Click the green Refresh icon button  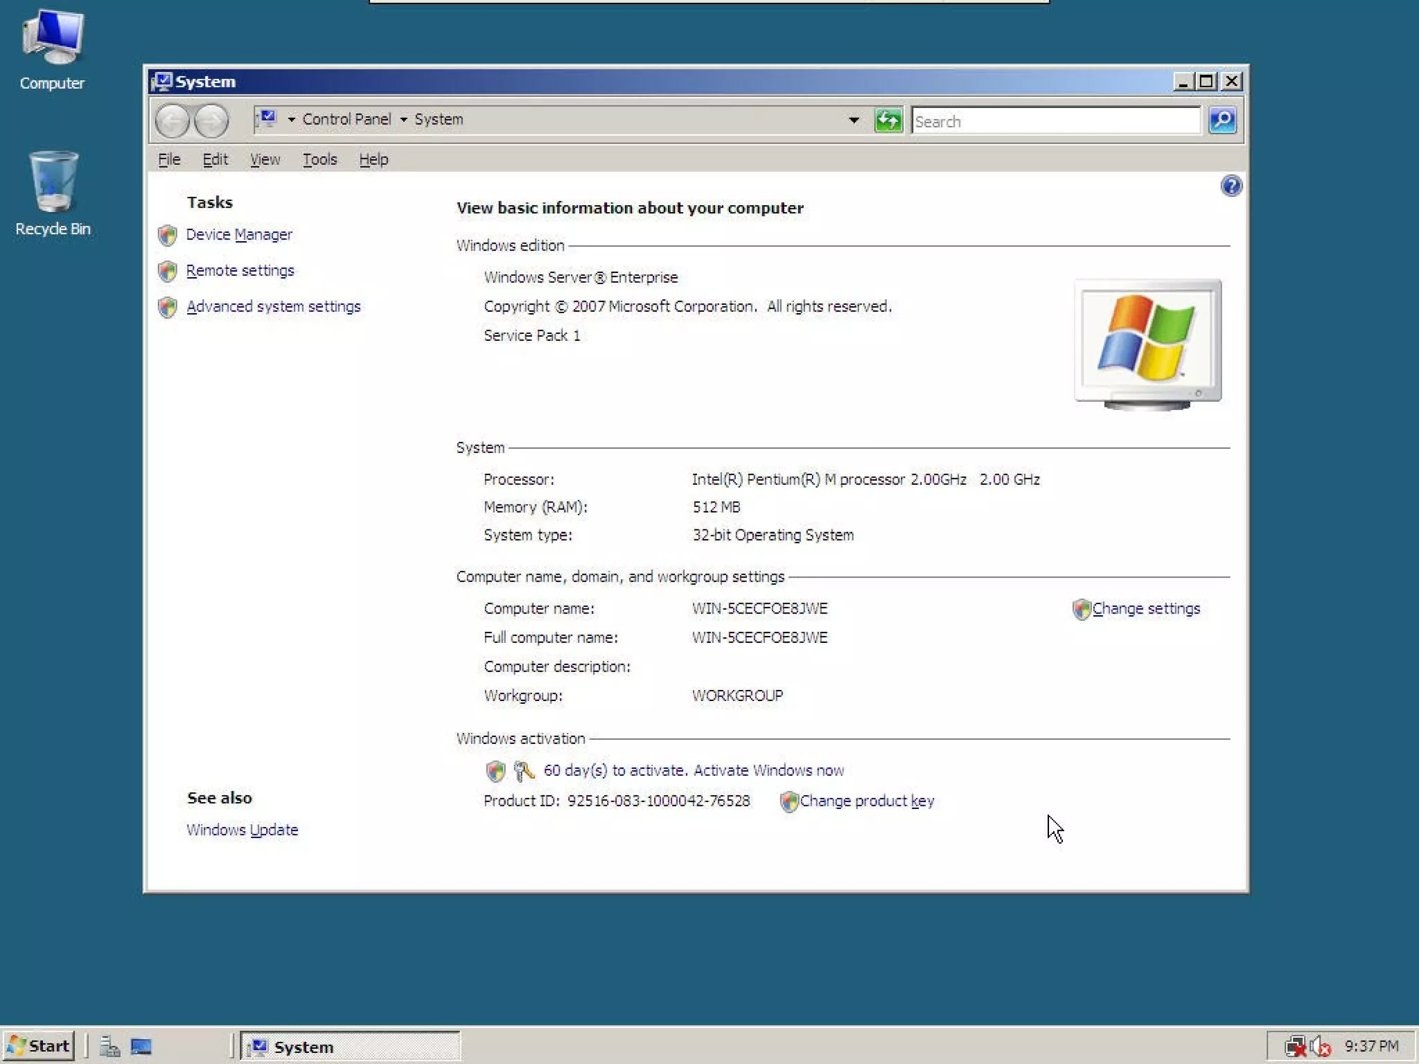[888, 121]
